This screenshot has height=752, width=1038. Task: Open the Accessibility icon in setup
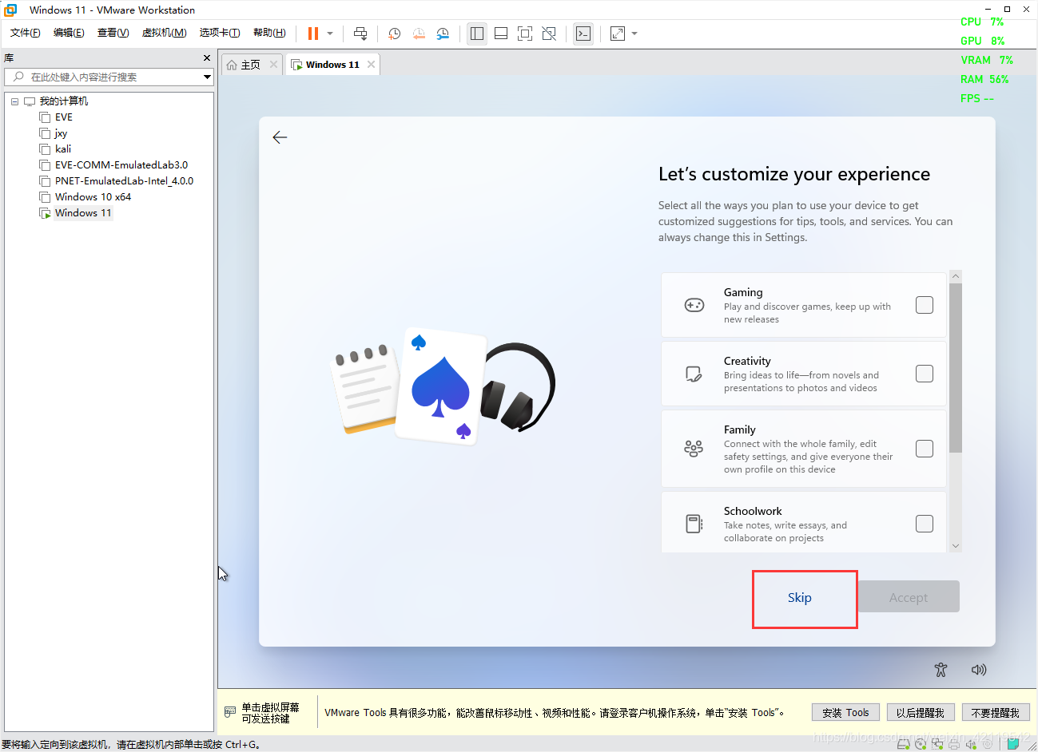pyautogui.click(x=941, y=670)
